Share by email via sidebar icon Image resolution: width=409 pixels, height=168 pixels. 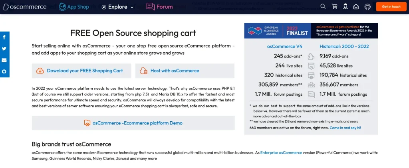(x=4, y=60)
